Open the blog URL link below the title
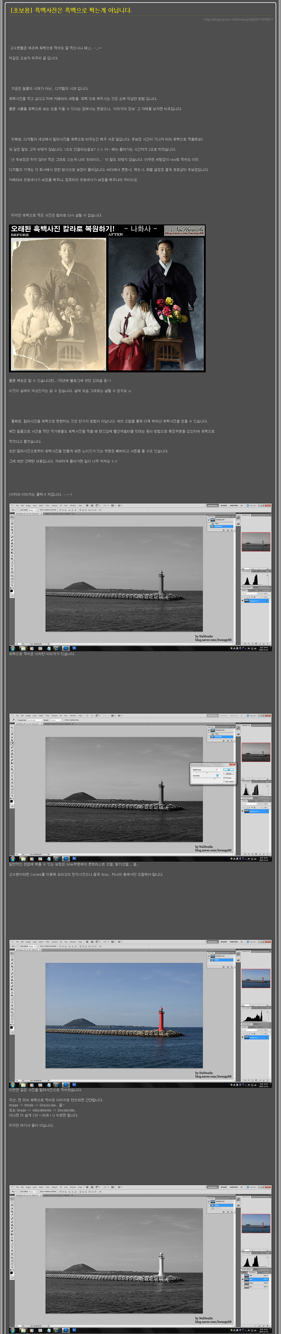 point(238,20)
